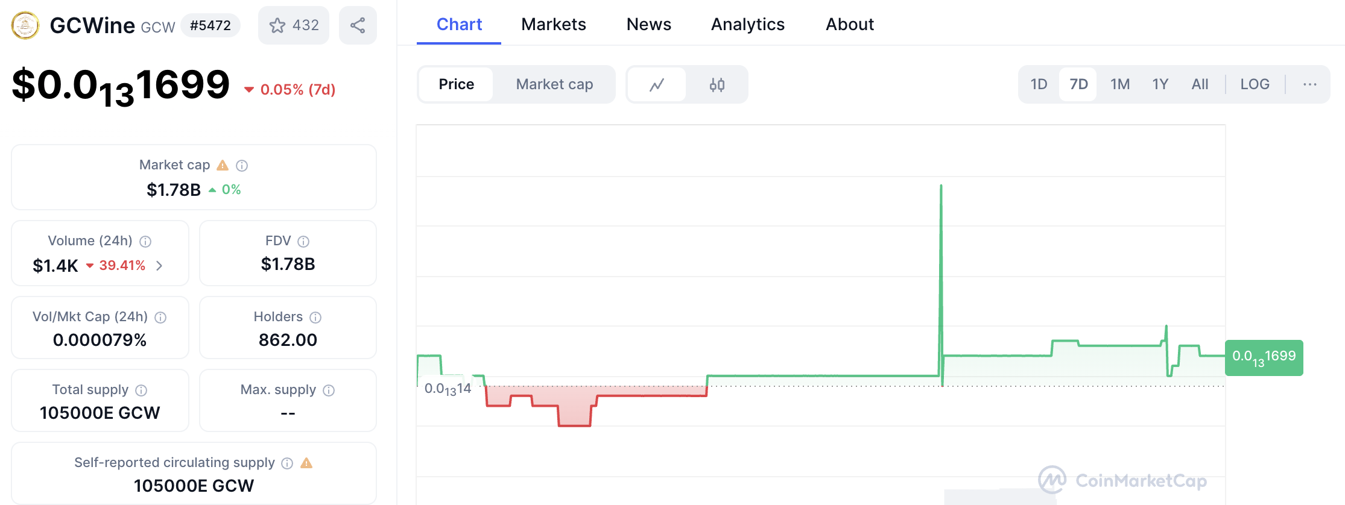Click the FDV $1.78B value
This screenshot has height=505, width=1345.
pos(288,264)
